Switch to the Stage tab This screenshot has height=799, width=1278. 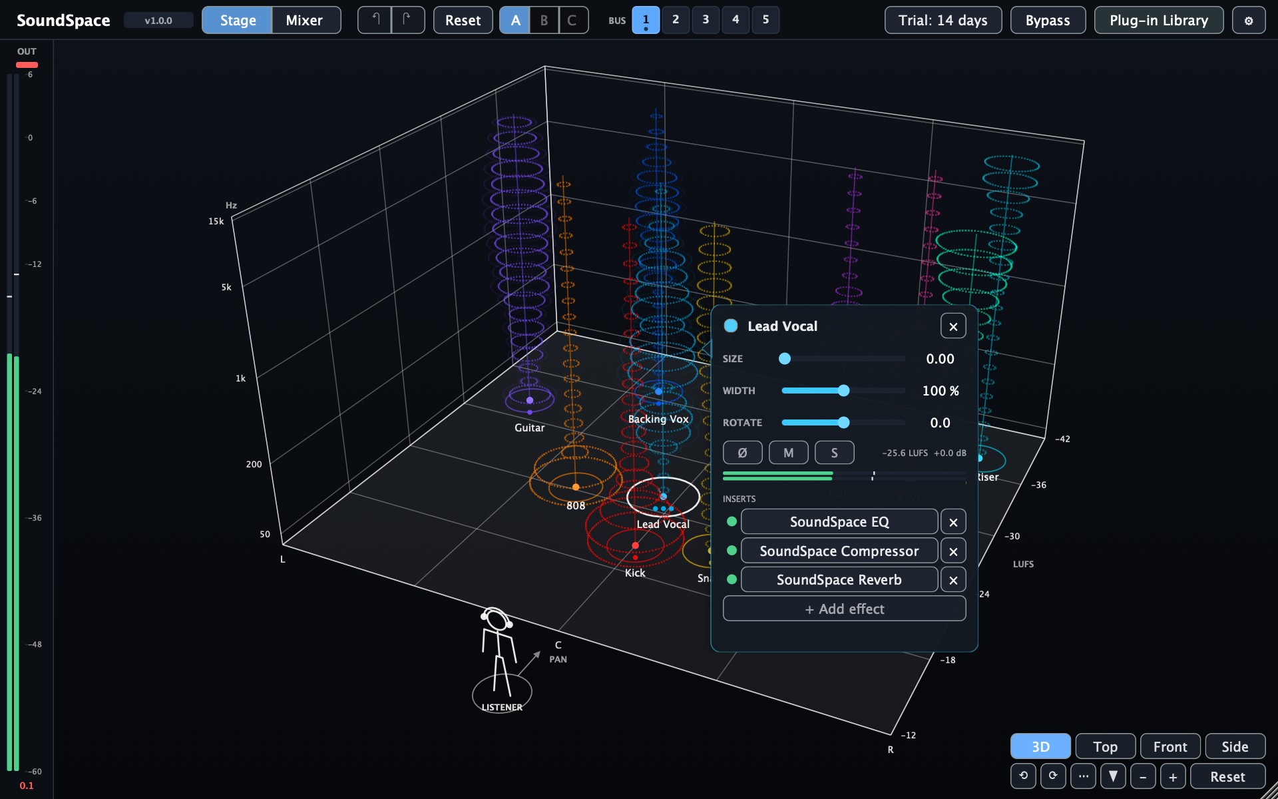point(238,20)
